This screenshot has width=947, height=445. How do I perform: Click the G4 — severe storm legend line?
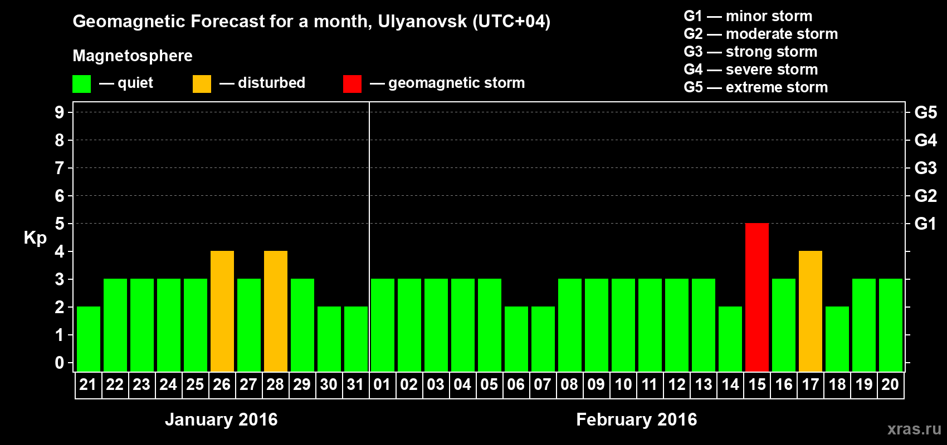point(751,70)
